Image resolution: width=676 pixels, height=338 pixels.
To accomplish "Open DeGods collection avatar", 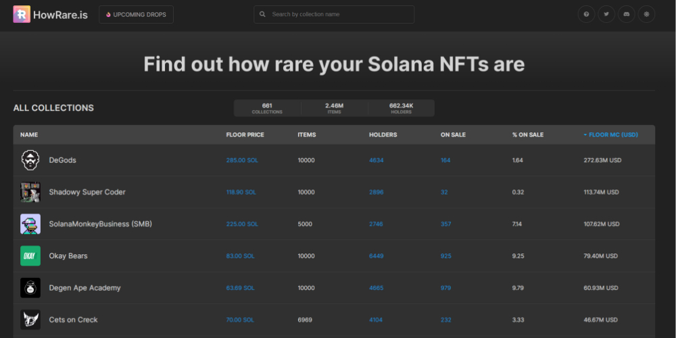I will (30, 160).
